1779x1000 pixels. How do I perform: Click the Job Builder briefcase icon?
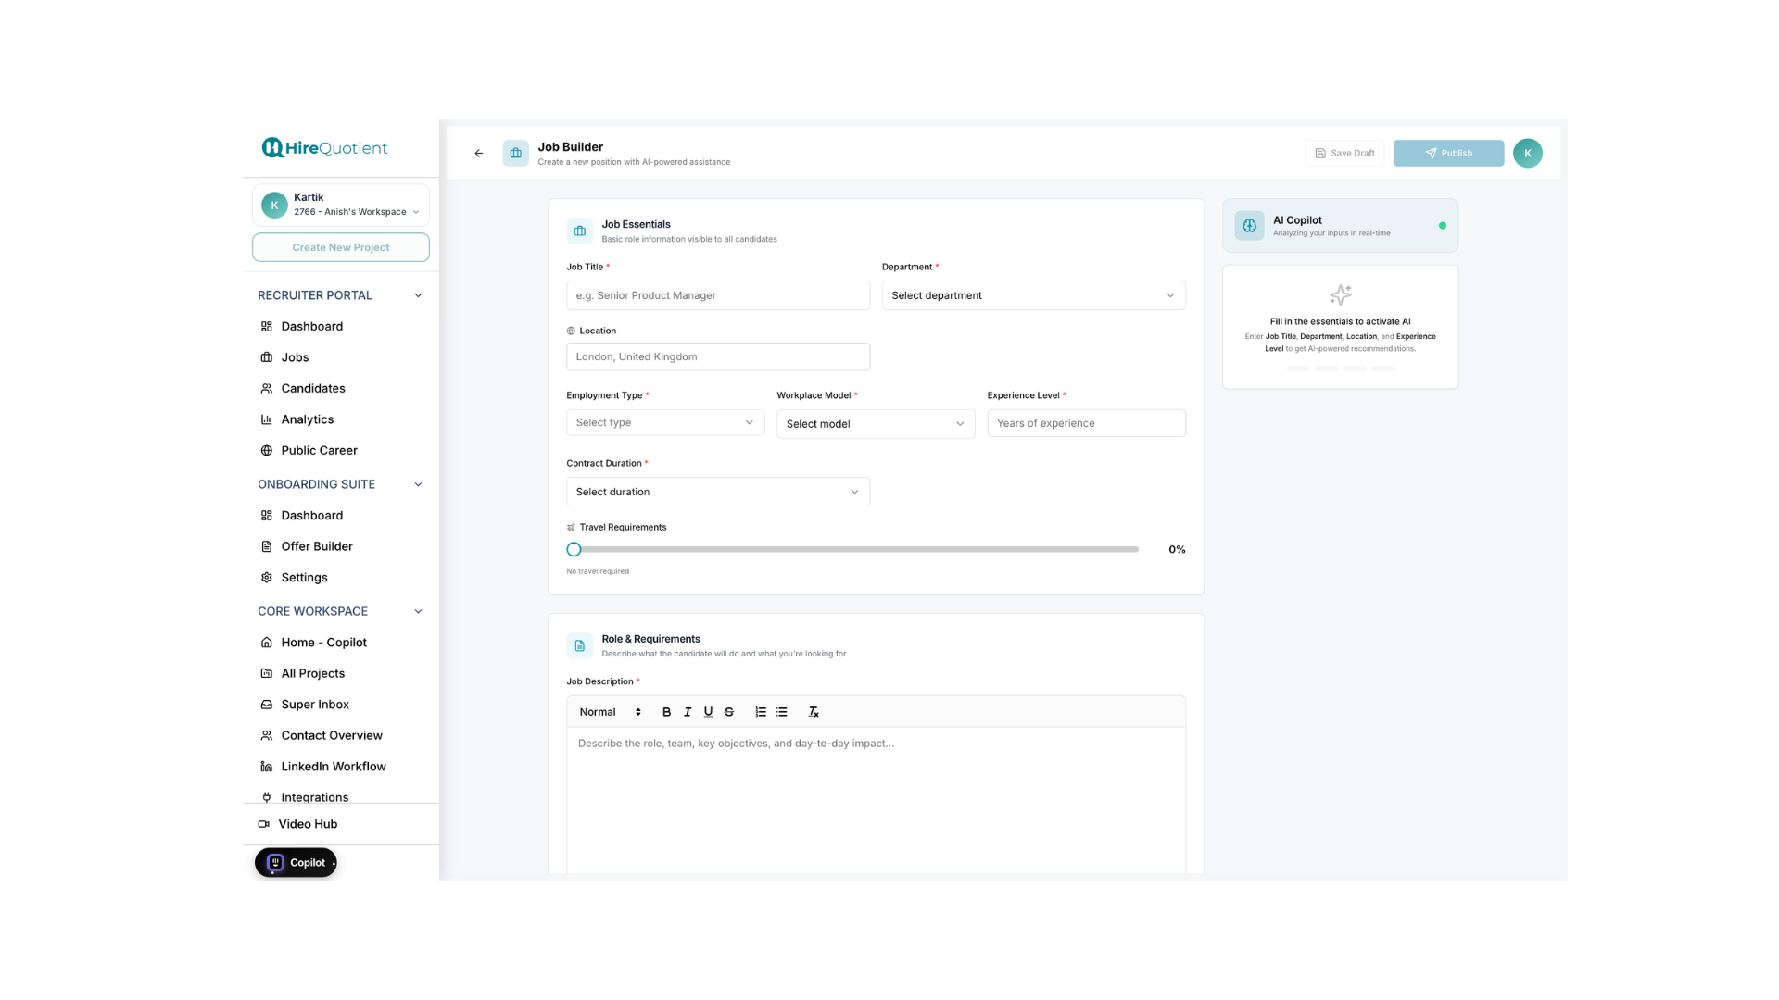515,153
